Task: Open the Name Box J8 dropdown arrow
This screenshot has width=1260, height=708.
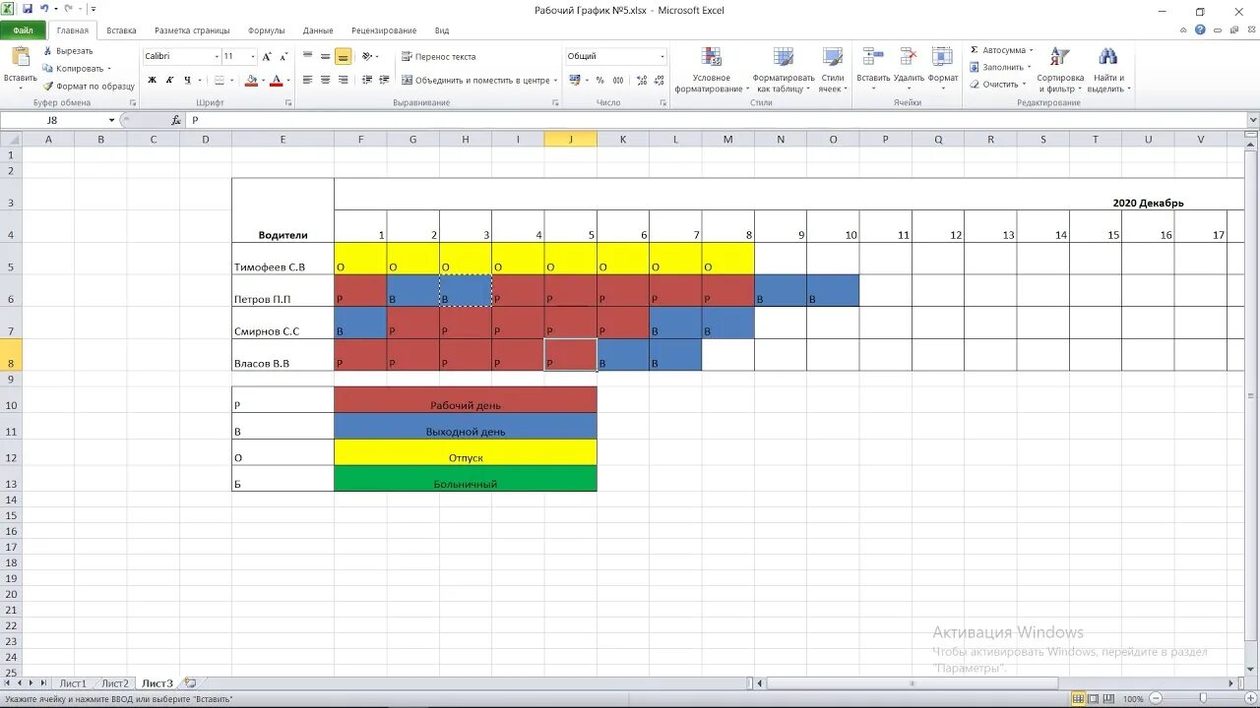Action: [111, 120]
